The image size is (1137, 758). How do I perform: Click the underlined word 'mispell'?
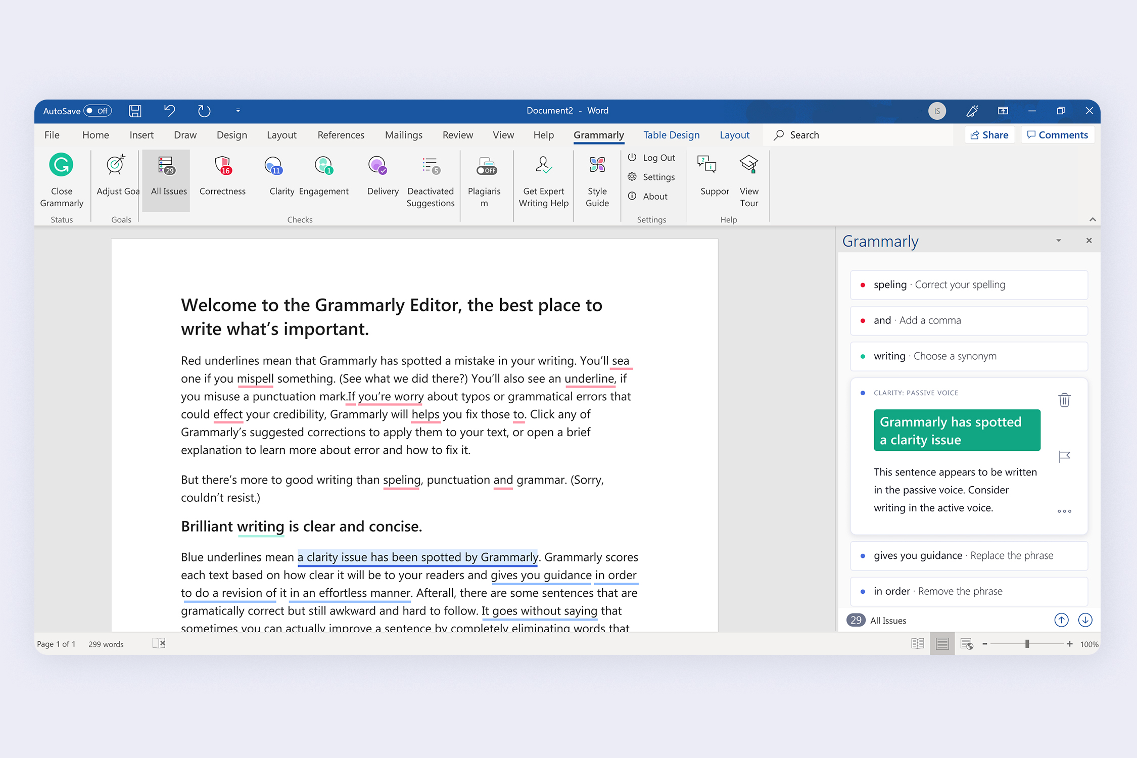[x=255, y=378]
